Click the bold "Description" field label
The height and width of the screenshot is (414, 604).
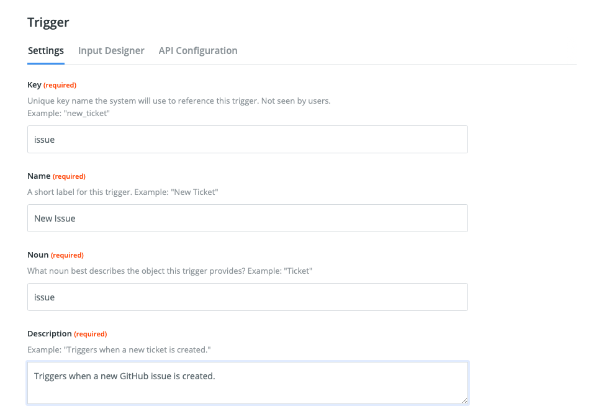[49, 334]
